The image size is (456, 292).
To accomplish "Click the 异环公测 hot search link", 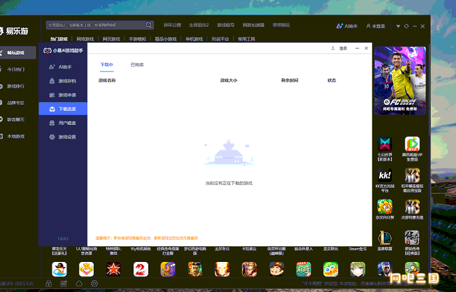I will 172,25.
